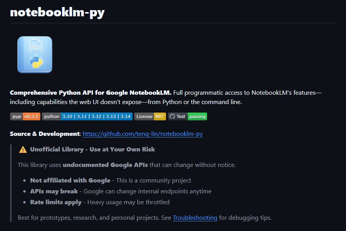Click the 'Comprehensive Python API for Google NotebookLM.' text
Screen dimensions: 346x231
(90, 93)
